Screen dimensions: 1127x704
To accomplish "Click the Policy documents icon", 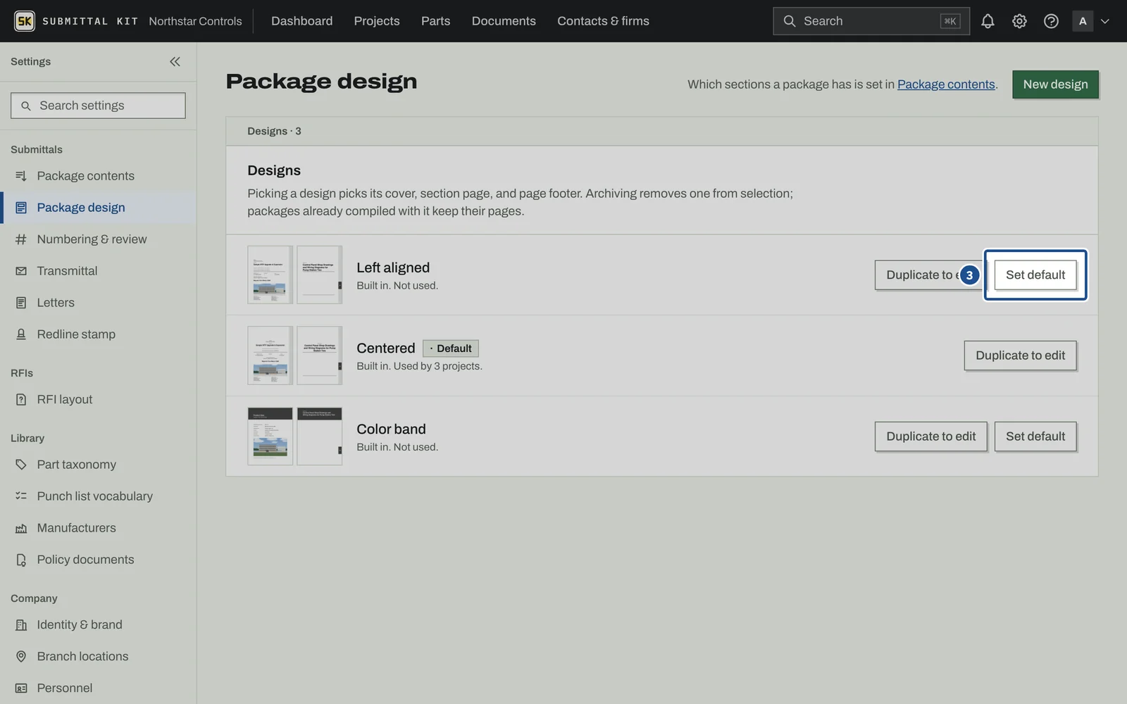I will (x=21, y=560).
